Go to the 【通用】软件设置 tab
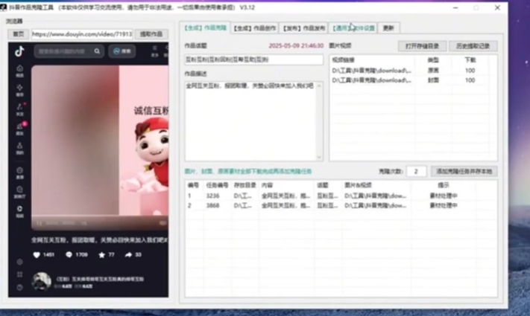This screenshot has height=316, width=530. 354,28
